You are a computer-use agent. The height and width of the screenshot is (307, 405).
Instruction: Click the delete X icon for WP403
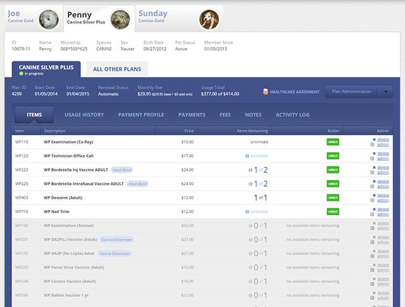pos(374,196)
